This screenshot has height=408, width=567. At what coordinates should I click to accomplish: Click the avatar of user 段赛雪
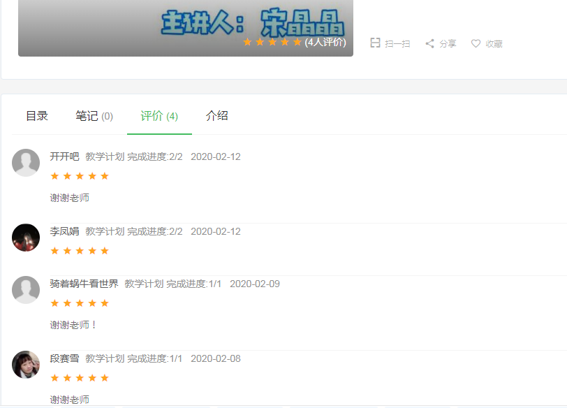coord(26,365)
